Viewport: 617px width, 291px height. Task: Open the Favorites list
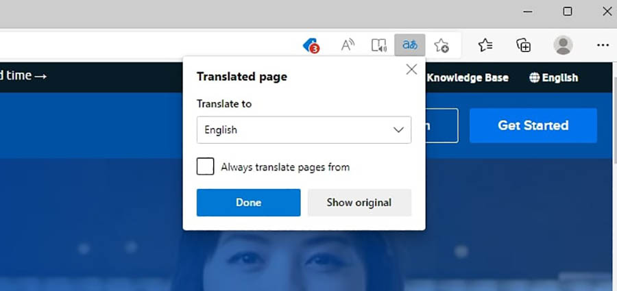point(485,46)
